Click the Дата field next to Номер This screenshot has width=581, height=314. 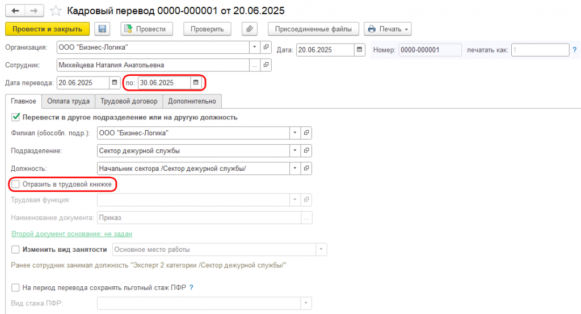pyautogui.click(x=325, y=50)
